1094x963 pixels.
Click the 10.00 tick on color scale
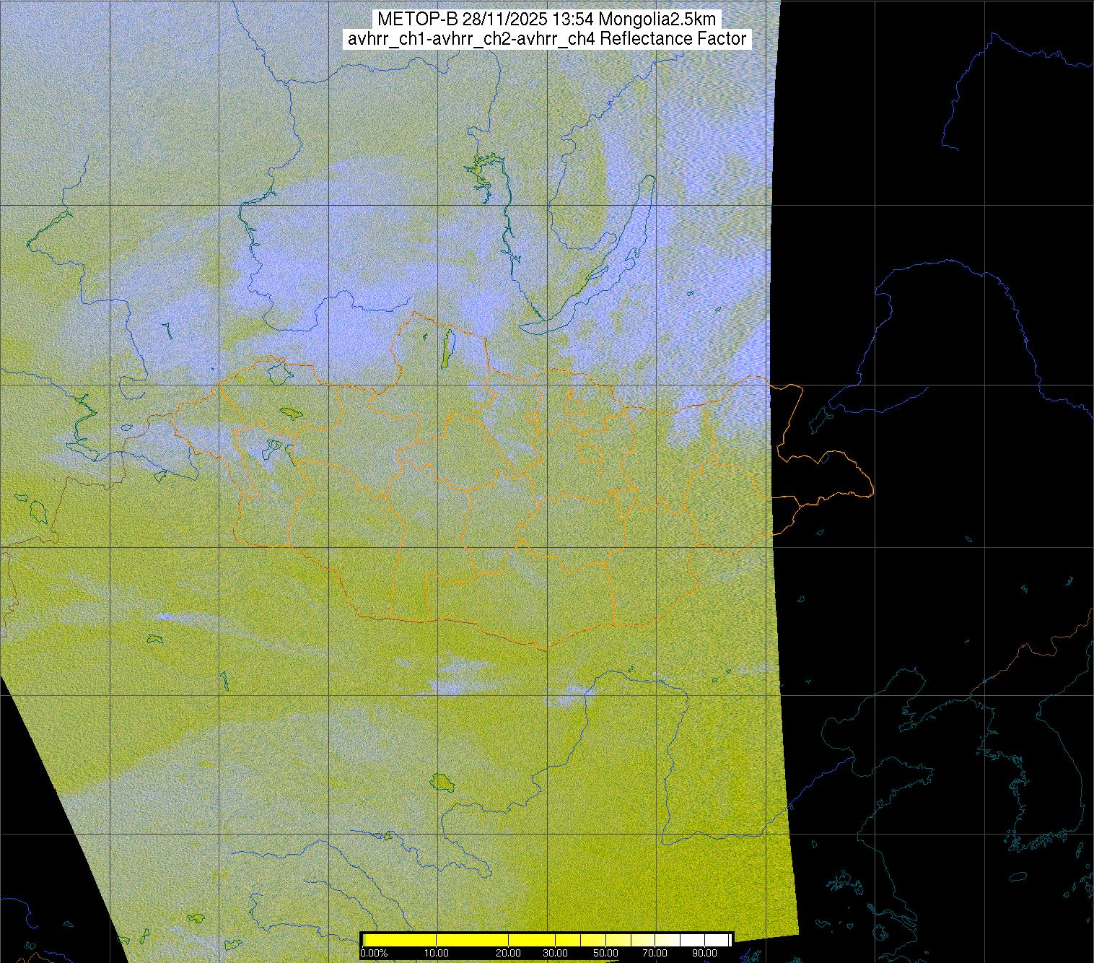(x=437, y=954)
